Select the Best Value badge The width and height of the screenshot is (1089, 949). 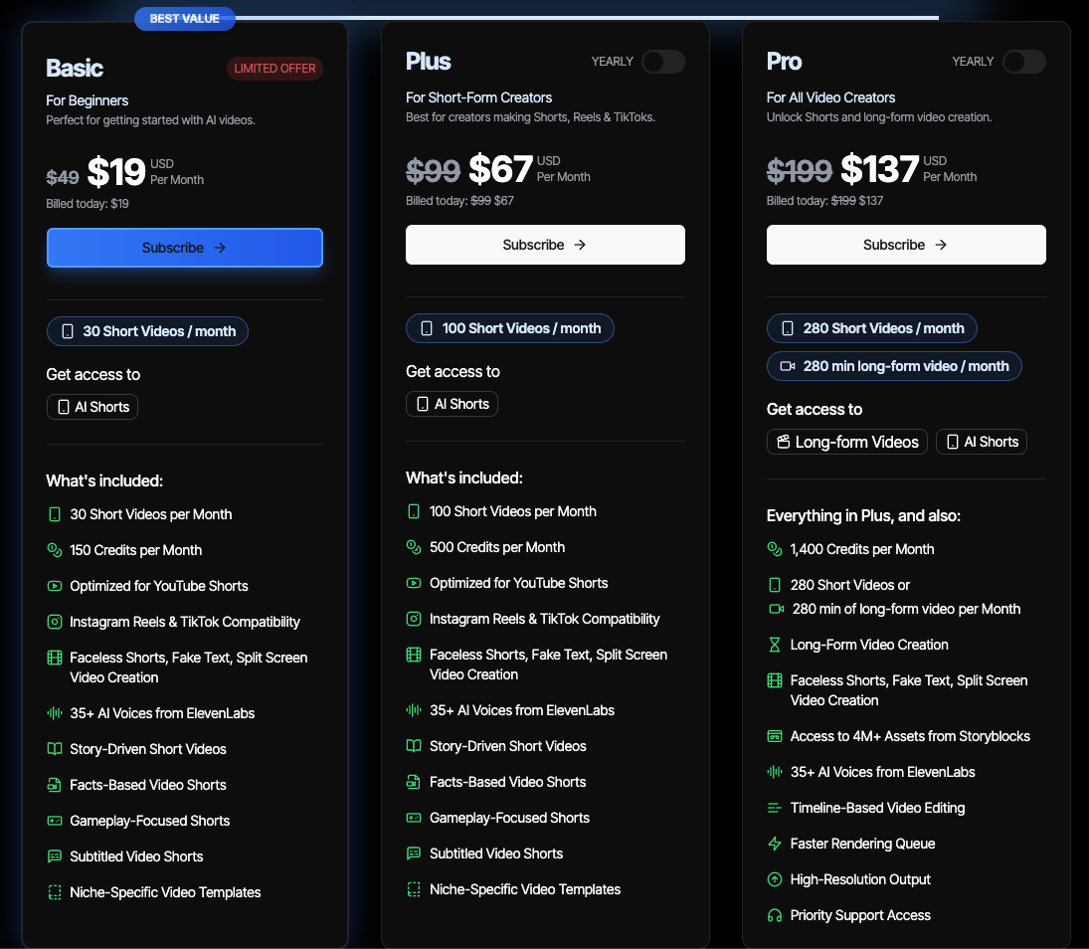click(x=184, y=19)
